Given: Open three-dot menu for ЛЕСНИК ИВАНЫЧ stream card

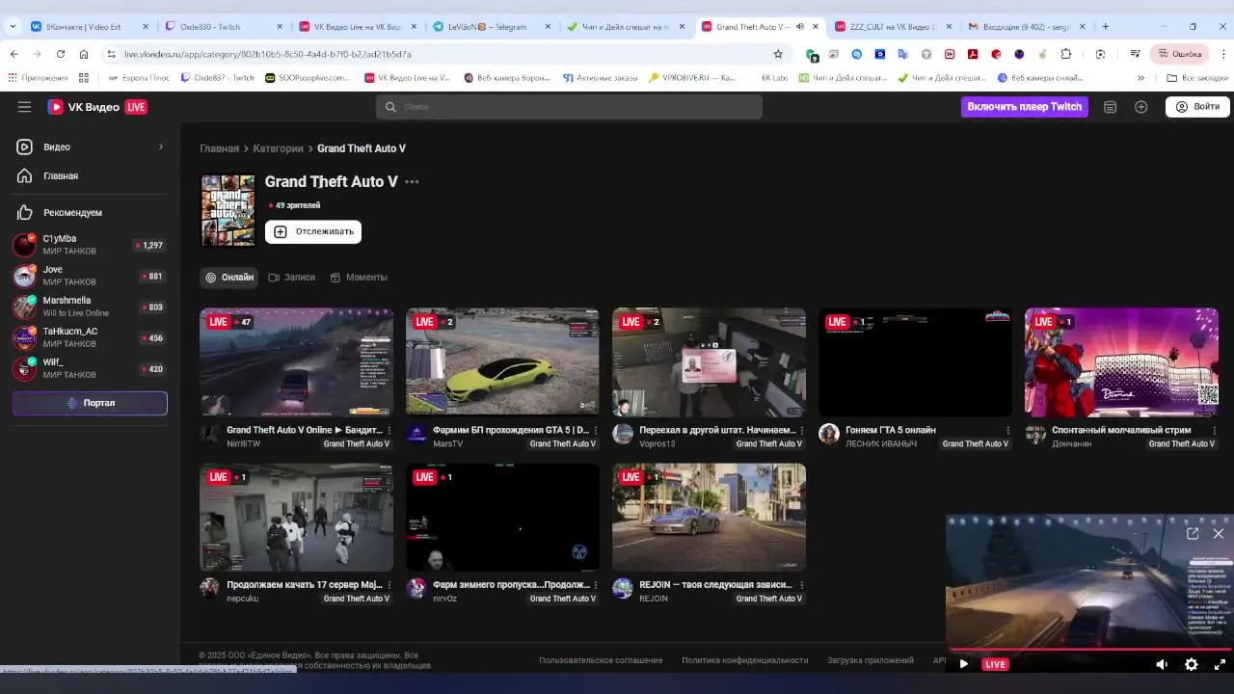Looking at the screenshot, I should [1007, 430].
